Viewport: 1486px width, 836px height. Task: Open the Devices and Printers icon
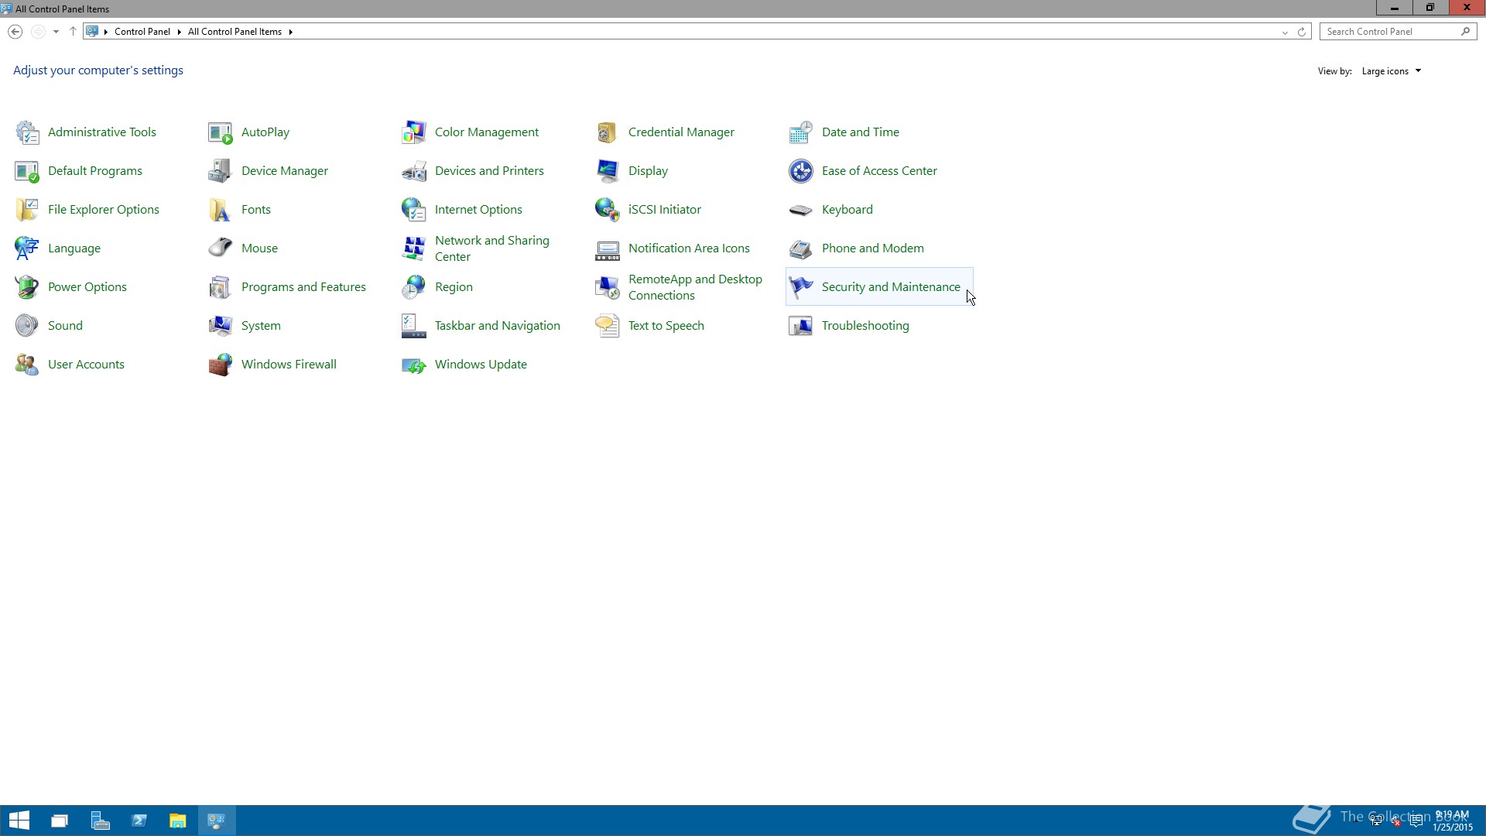click(414, 171)
